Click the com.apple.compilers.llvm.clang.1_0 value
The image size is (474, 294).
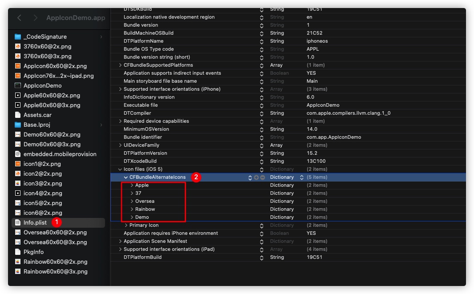(x=348, y=113)
